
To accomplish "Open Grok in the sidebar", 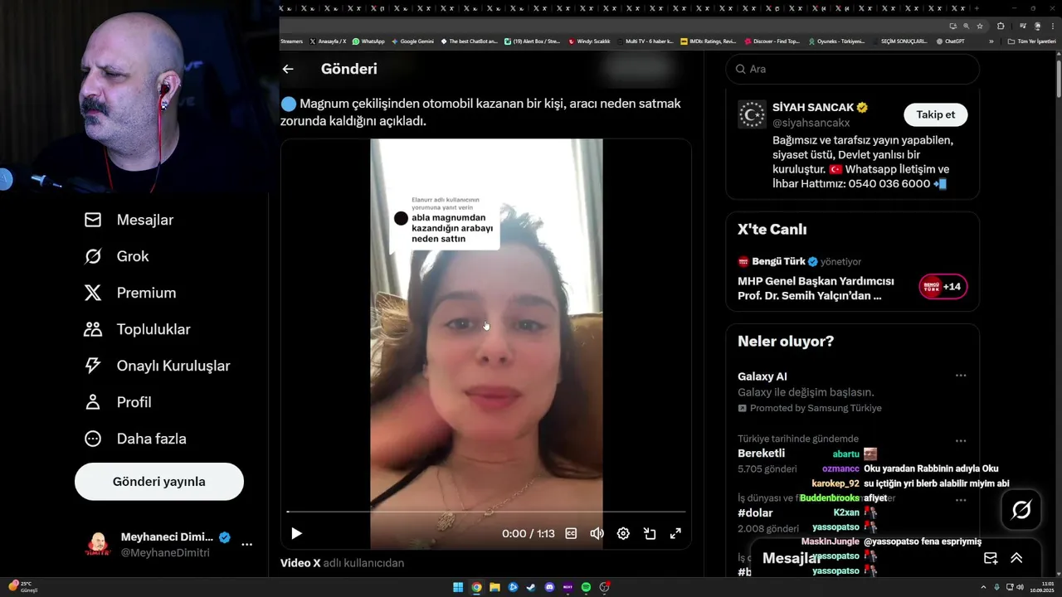I will [116, 256].
